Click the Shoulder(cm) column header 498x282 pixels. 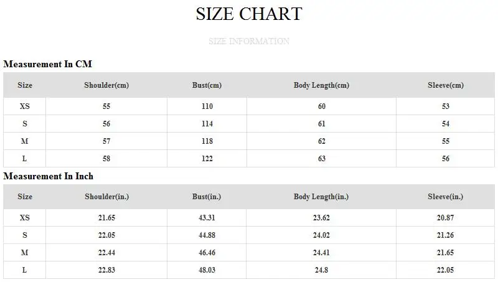[106, 85]
